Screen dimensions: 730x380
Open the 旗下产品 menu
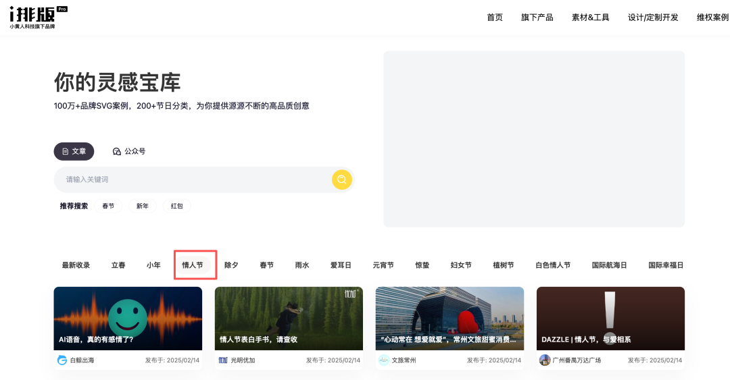point(537,18)
